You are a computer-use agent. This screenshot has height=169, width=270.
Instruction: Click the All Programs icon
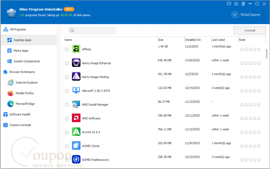[x=6, y=29]
